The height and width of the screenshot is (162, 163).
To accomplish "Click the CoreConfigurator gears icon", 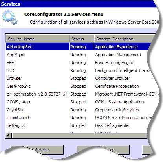I will [10, 17].
